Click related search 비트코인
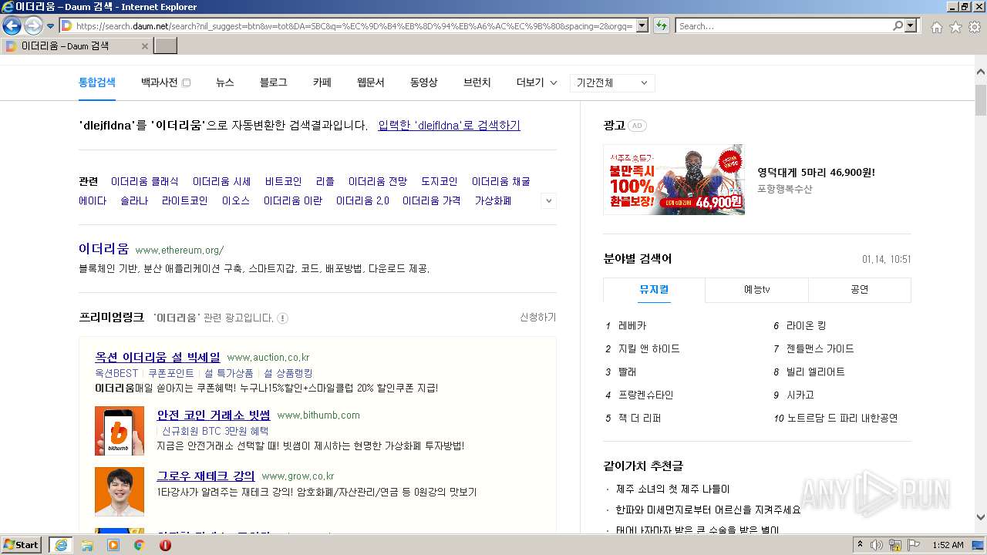987x555 pixels. click(283, 182)
